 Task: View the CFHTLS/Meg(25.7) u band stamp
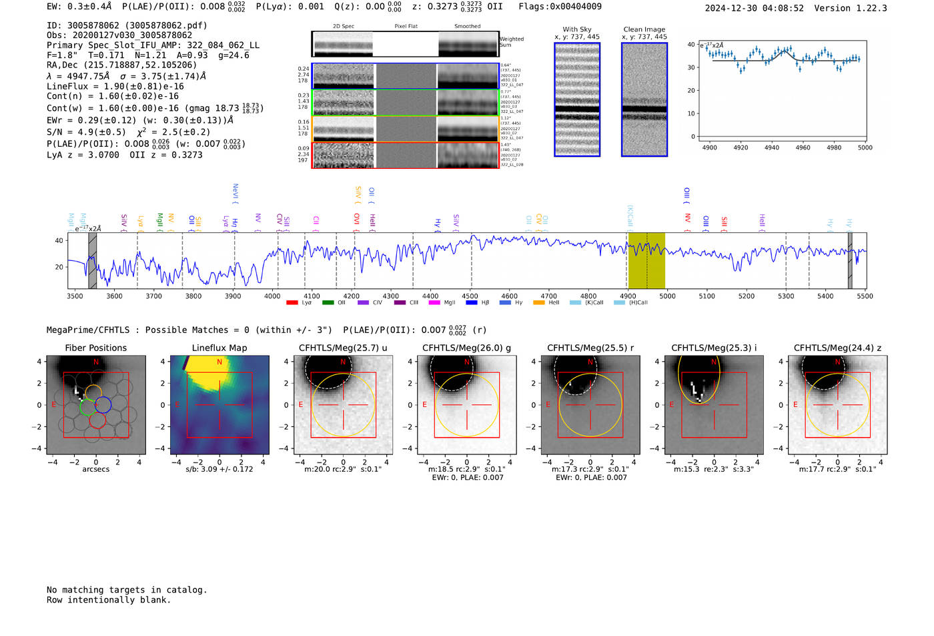[x=343, y=404]
